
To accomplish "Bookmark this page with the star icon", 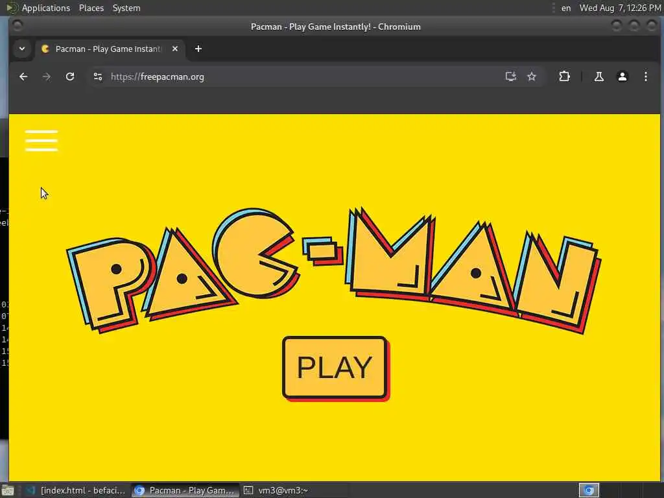I will (x=532, y=77).
